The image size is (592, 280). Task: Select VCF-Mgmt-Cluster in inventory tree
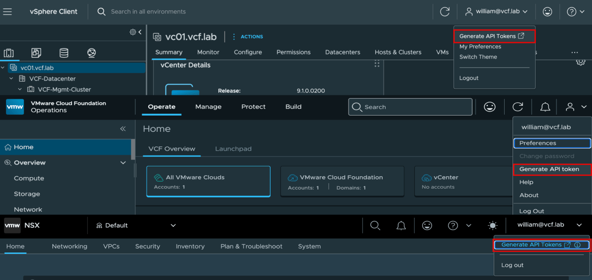click(x=64, y=89)
